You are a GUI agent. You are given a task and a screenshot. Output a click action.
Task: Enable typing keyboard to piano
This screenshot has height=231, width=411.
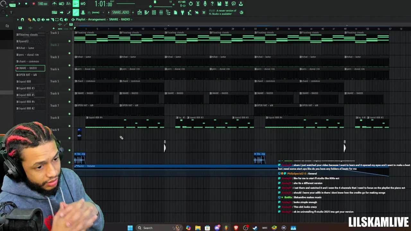coord(54,12)
